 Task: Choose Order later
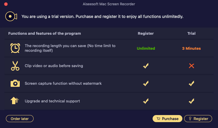pos(20,119)
